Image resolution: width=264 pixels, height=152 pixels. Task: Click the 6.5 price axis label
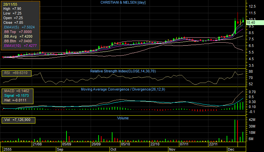coord(251,46)
